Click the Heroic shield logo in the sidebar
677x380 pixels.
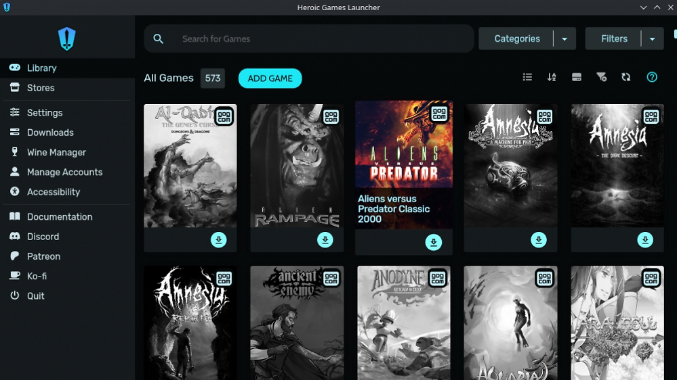tap(67, 39)
